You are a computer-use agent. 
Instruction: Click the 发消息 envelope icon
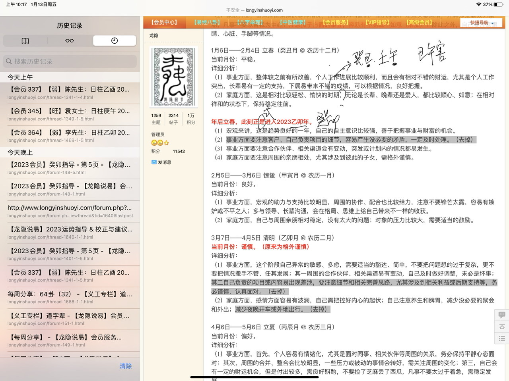coord(154,162)
